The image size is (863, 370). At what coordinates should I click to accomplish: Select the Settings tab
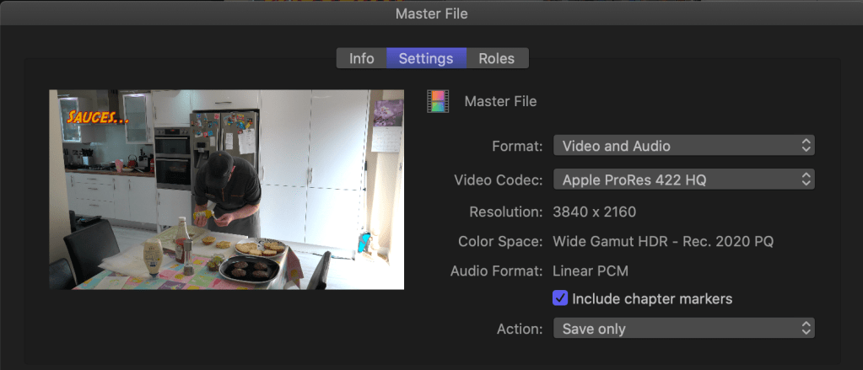426,58
